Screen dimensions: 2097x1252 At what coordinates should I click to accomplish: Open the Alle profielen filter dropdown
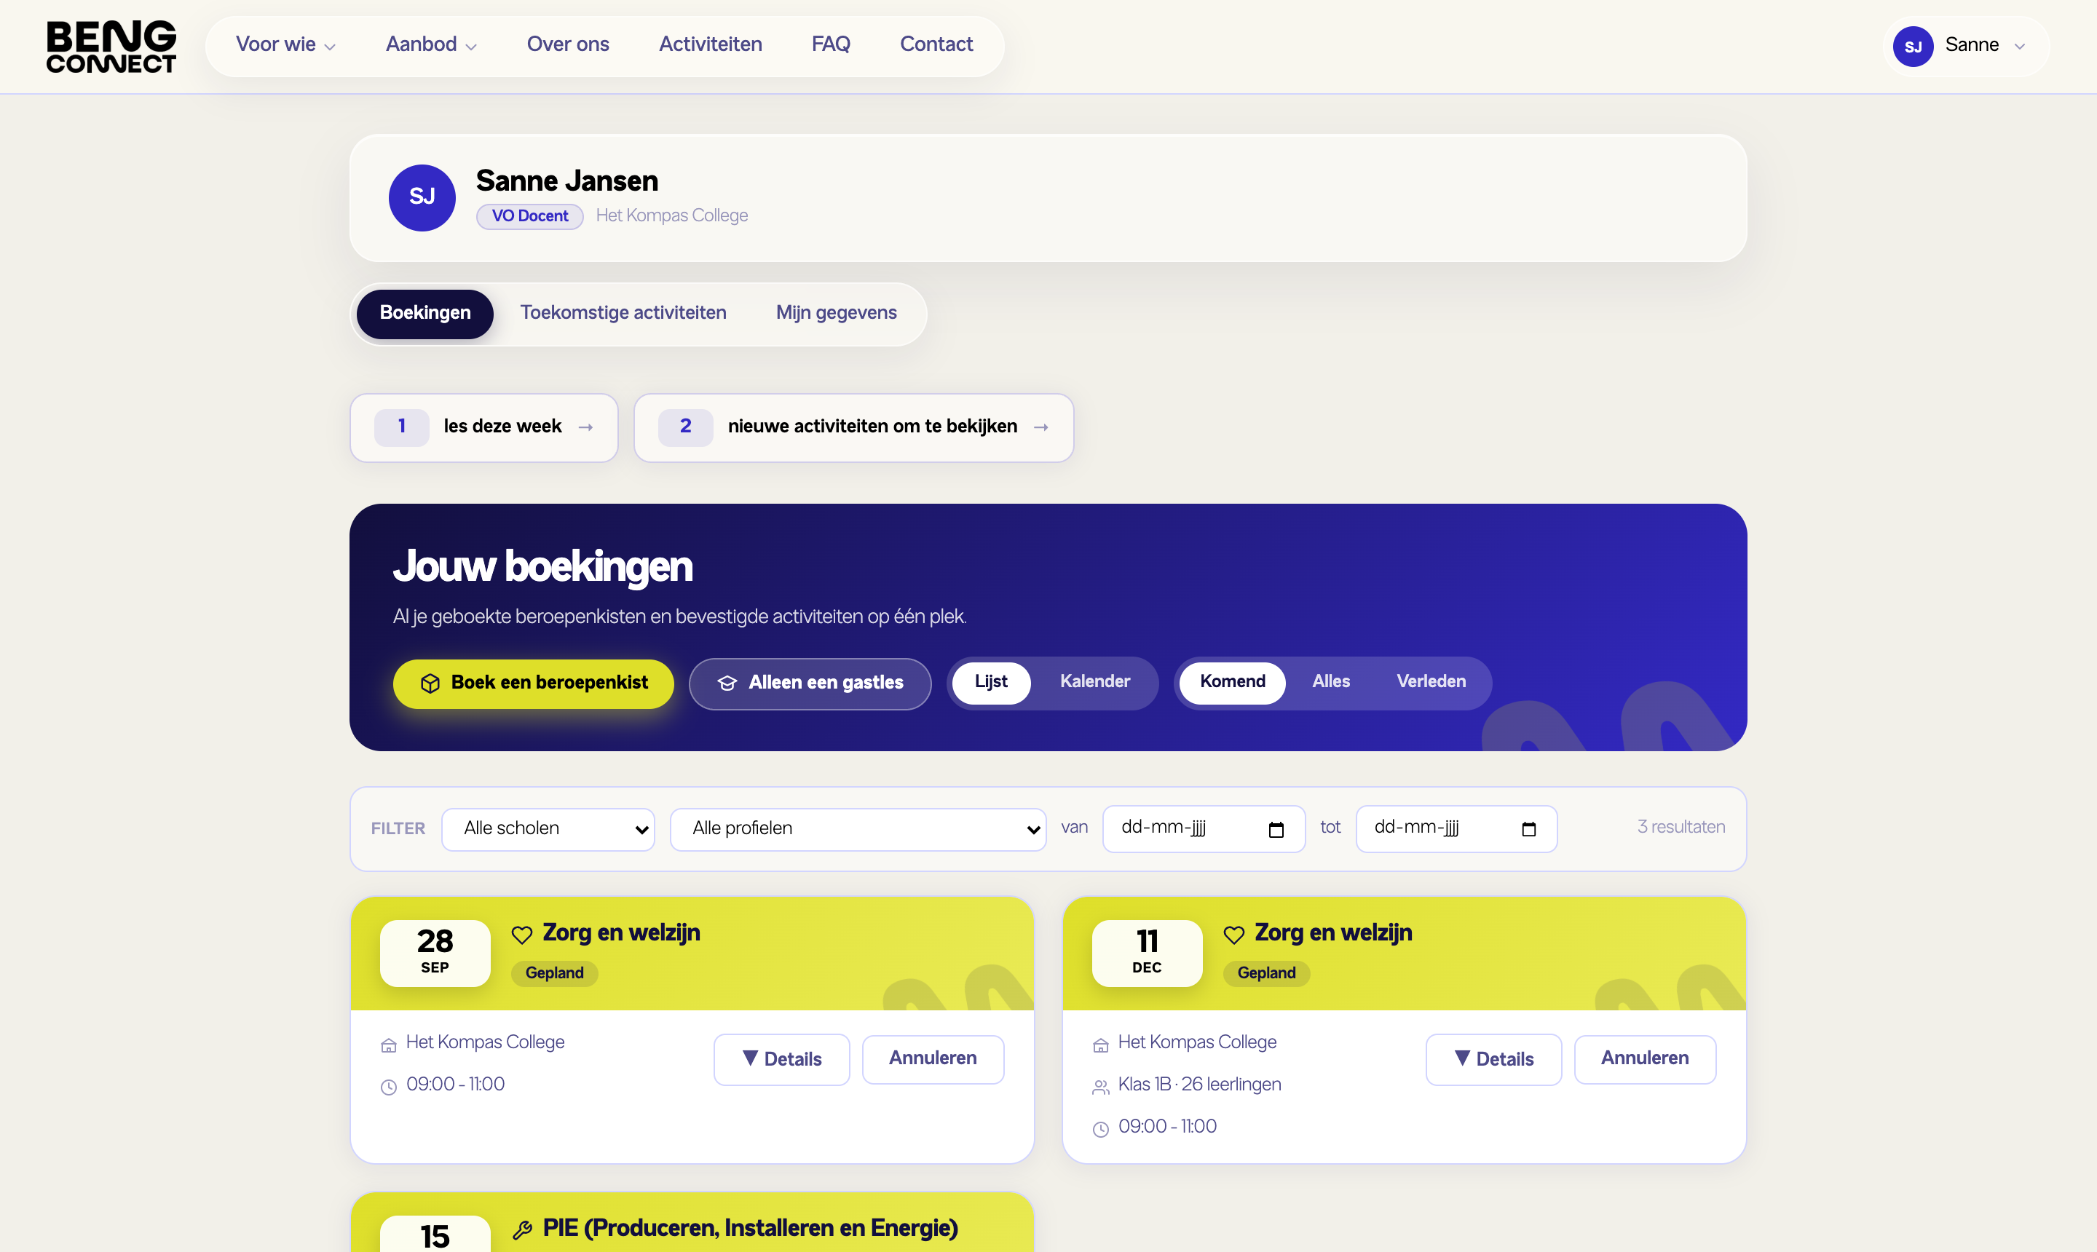coord(857,829)
